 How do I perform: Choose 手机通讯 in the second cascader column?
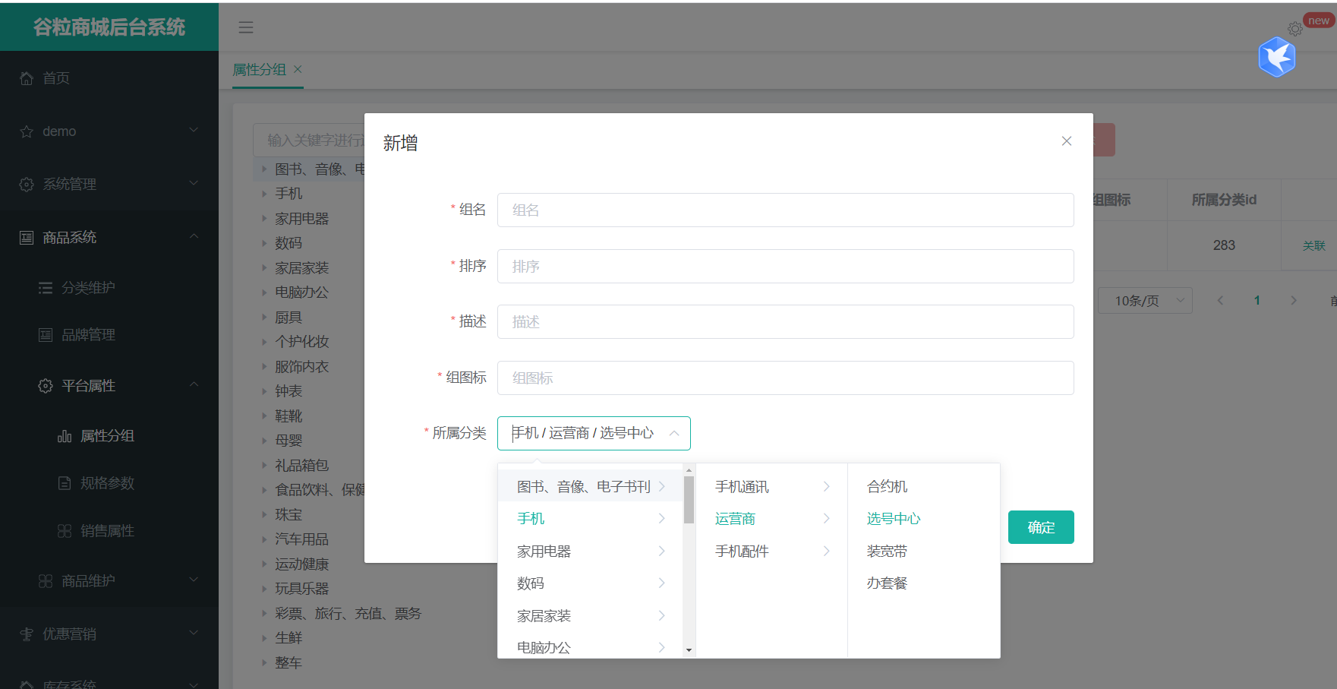pos(772,487)
